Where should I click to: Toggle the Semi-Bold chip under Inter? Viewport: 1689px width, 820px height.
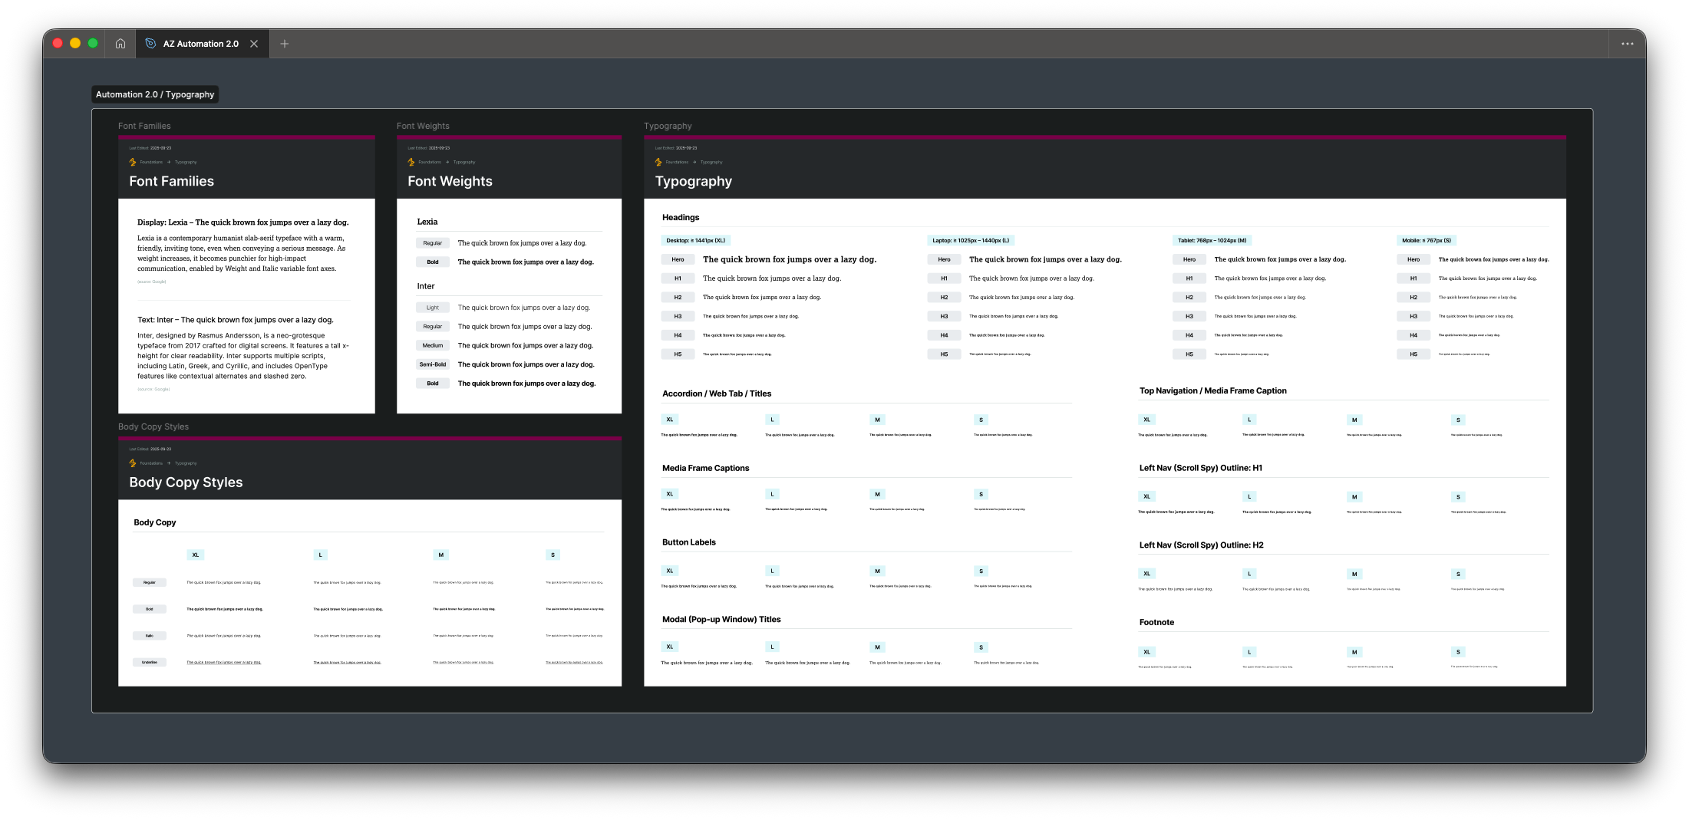(x=433, y=364)
